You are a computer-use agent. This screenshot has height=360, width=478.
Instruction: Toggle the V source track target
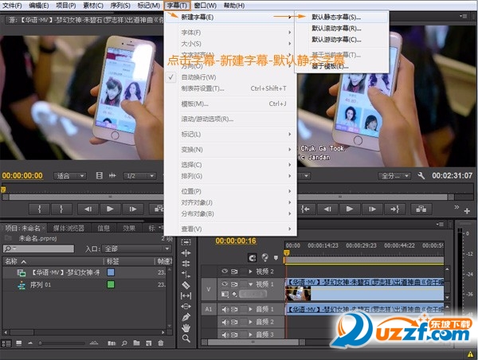tap(209, 289)
